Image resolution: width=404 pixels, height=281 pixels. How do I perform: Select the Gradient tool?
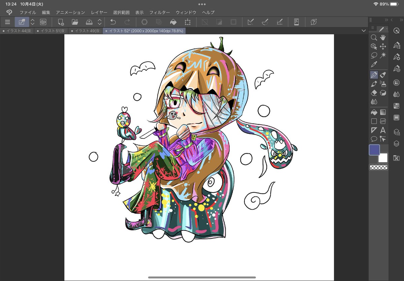383,112
